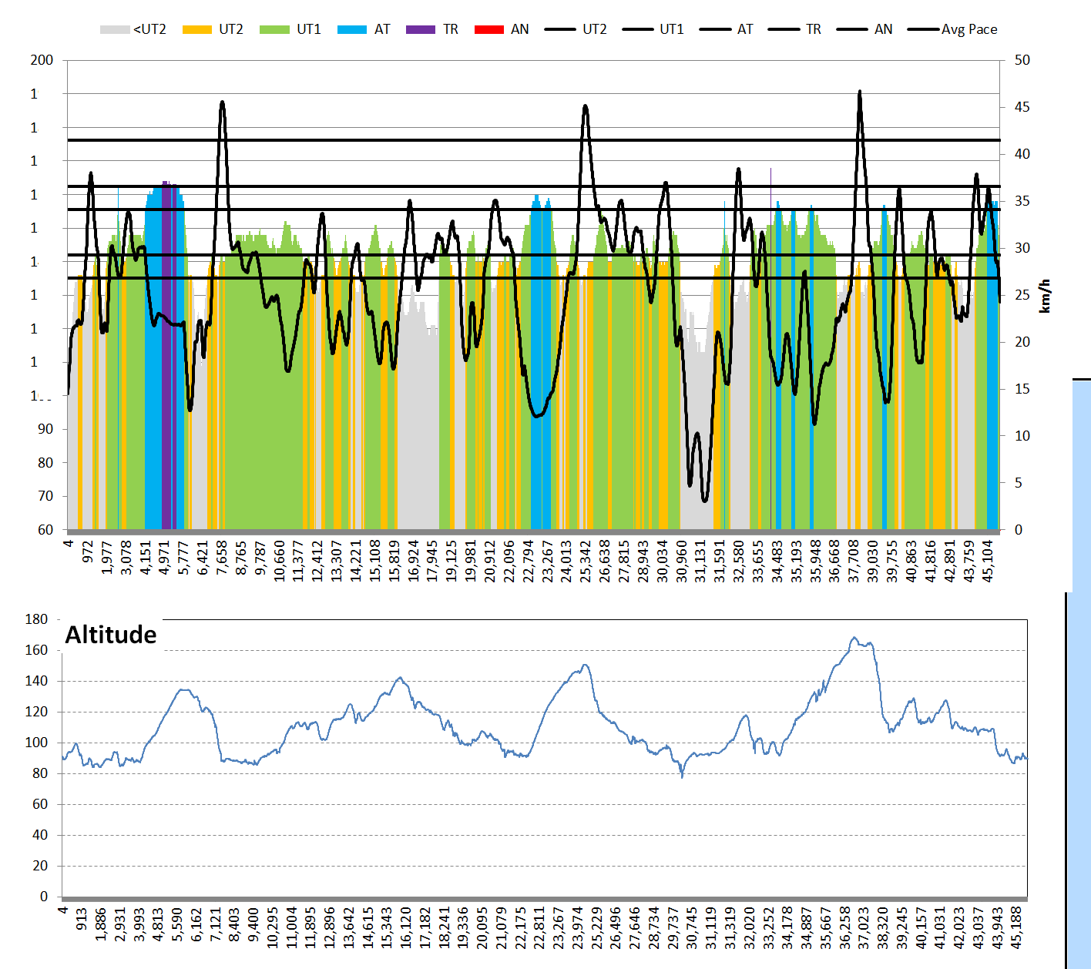Viewport: 1091px width, 969px height.
Task: Click the purple TR legend swatch
Action: [x=421, y=30]
